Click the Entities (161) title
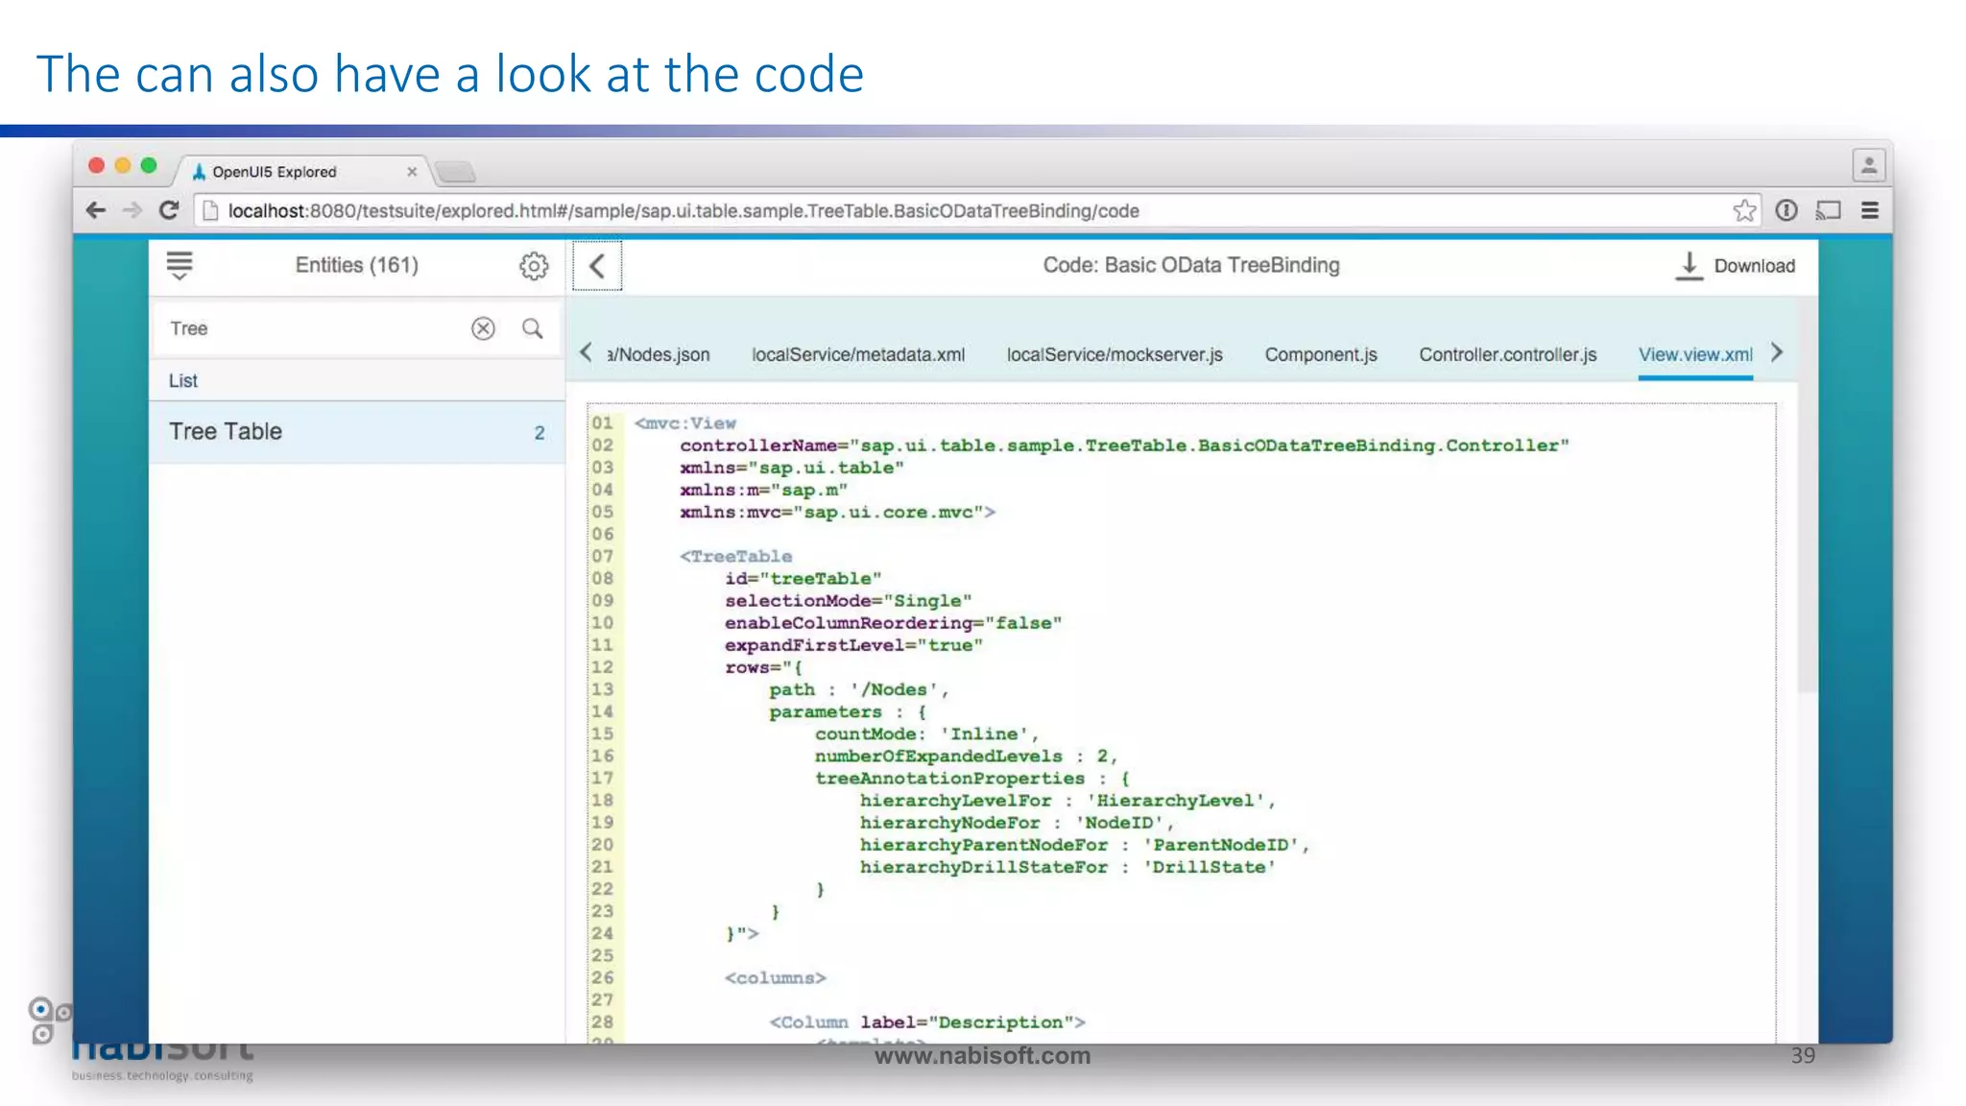1966x1106 pixels. click(357, 265)
